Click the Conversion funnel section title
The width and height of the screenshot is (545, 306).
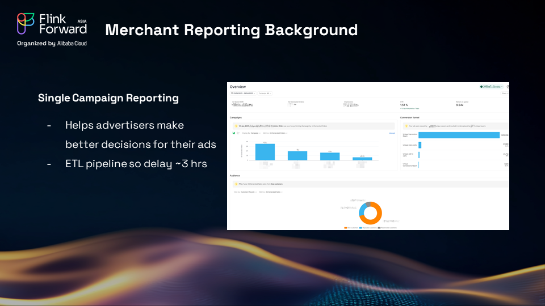[x=409, y=118]
